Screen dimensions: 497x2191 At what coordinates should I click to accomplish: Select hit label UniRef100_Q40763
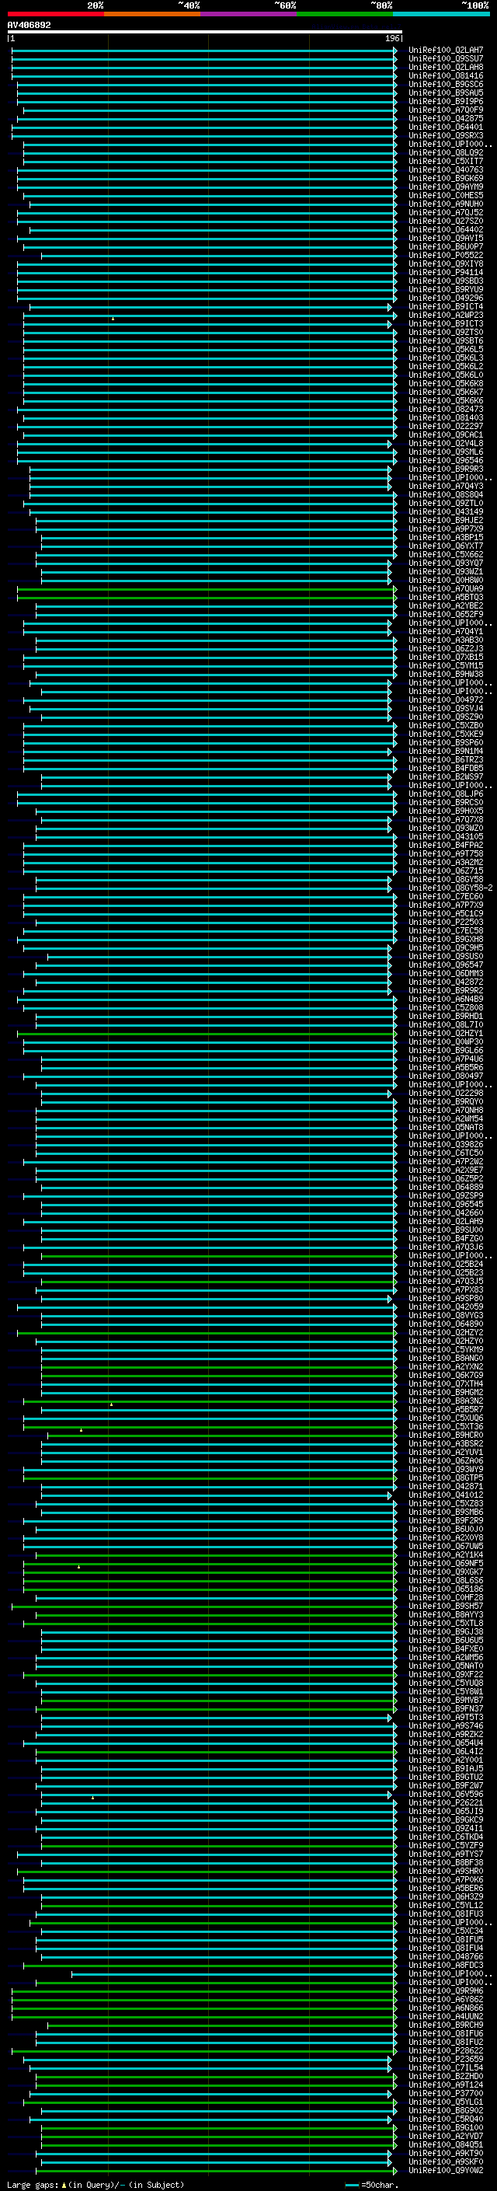[x=446, y=170]
